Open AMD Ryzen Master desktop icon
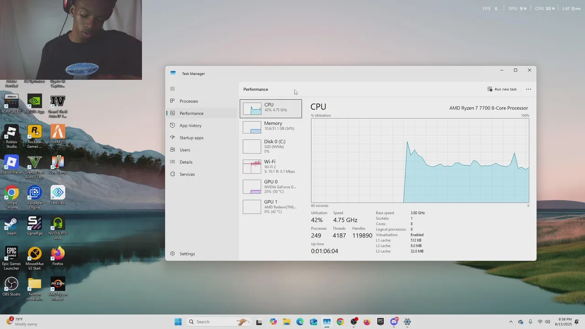 (x=58, y=289)
